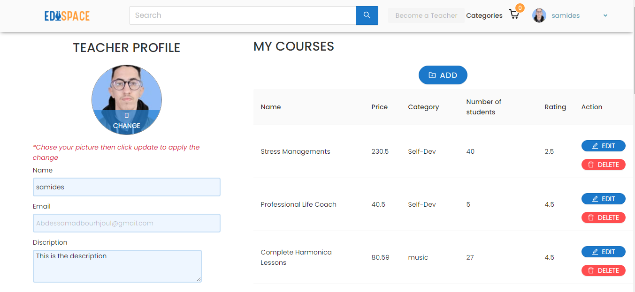Click the Name field containing samides
635x292 pixels.
[x=127, y=187]
